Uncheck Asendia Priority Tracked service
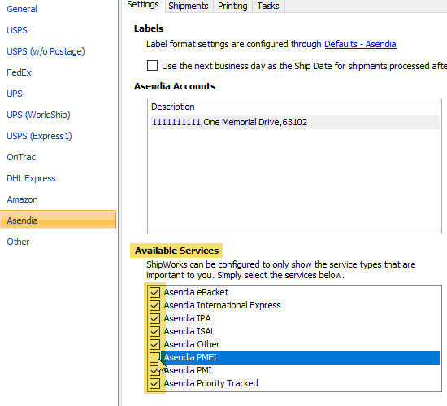 154,383
